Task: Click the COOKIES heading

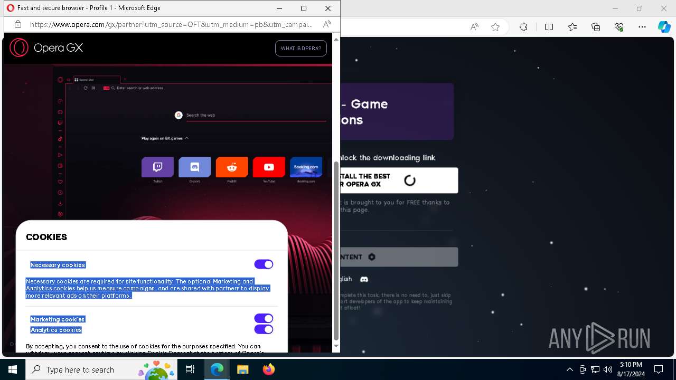Action: point(46,237)
